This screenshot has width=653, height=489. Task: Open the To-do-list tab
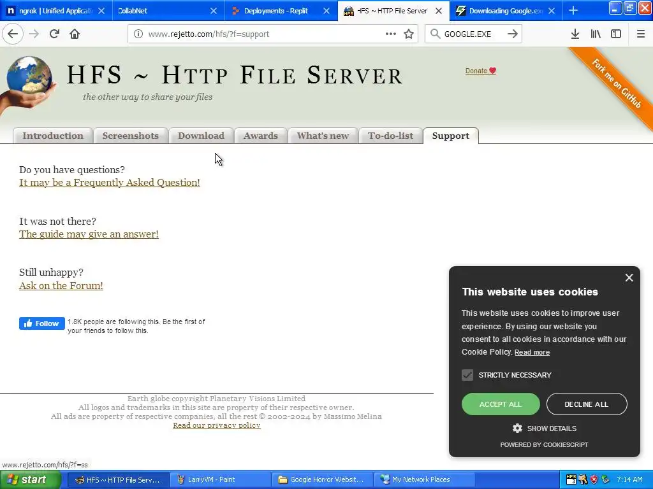391,136
